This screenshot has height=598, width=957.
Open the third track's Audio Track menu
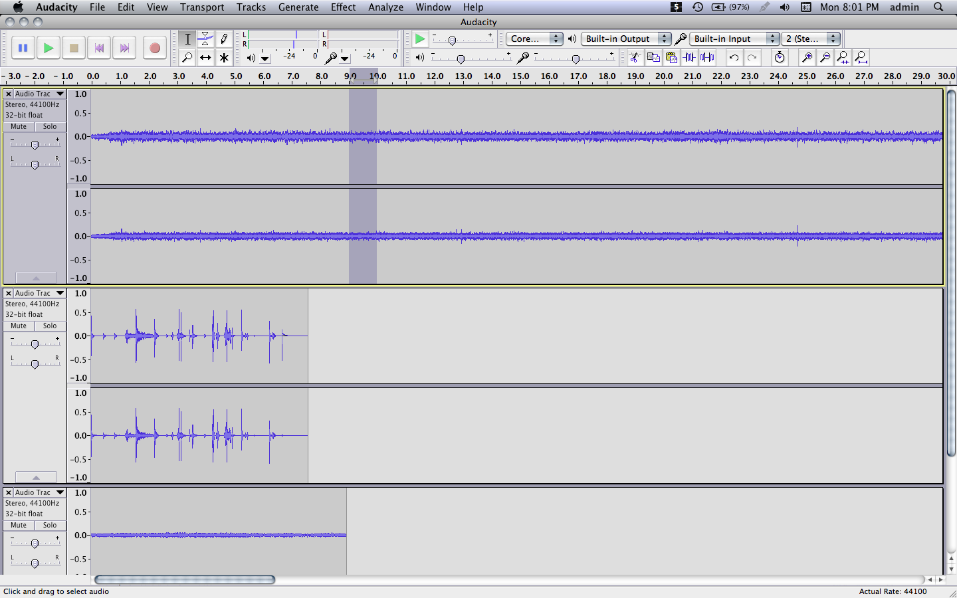(x=39, y=492)
